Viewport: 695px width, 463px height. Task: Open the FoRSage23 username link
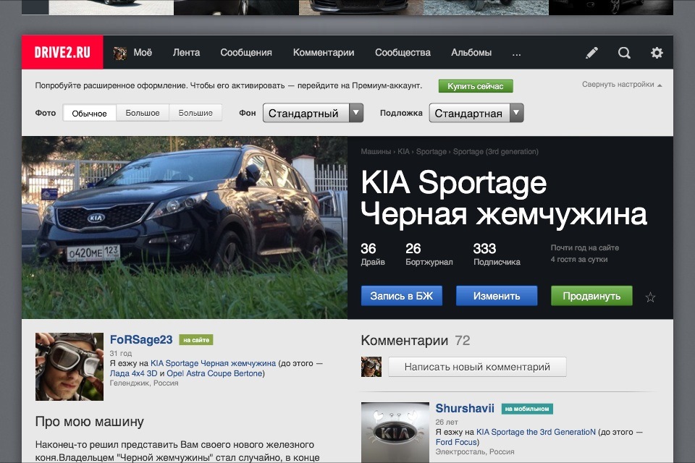pos(141,340)
